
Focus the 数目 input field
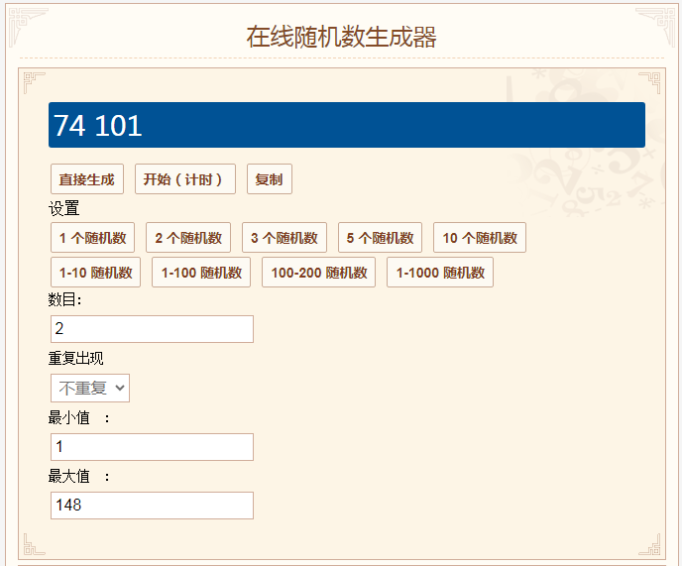[152, 329]
